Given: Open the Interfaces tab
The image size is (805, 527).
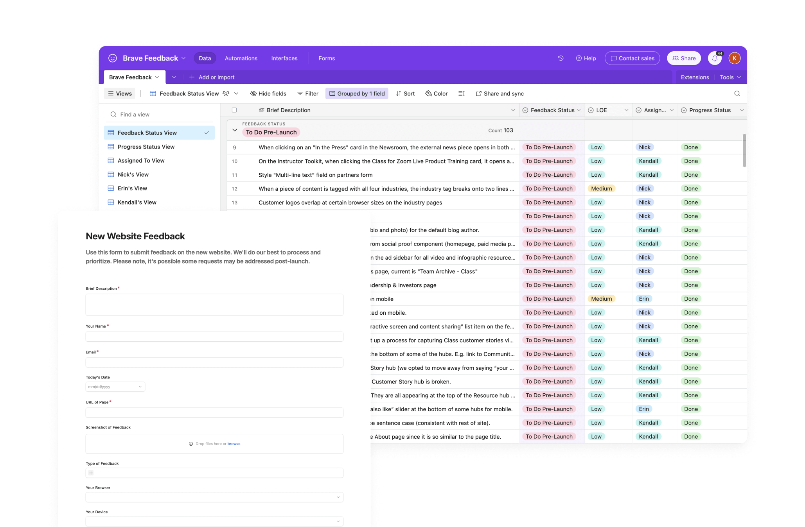Looking at the screenshot, I should coord(284,58).
